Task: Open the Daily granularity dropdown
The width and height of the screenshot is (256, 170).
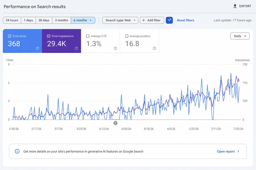Action: pos(240,36)
